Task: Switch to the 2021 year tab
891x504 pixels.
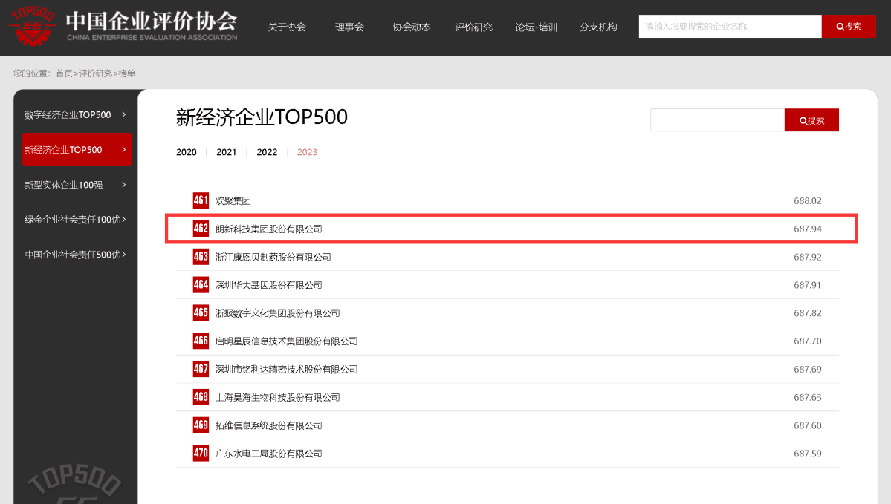Action: click(x=226, y=152)
